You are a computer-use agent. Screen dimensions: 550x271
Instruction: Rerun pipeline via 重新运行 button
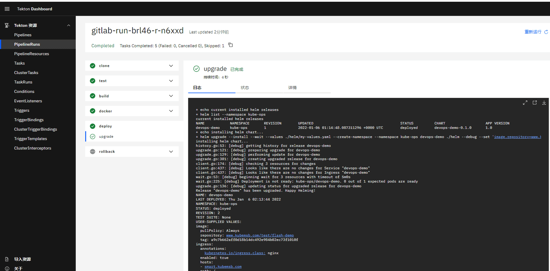536,32
